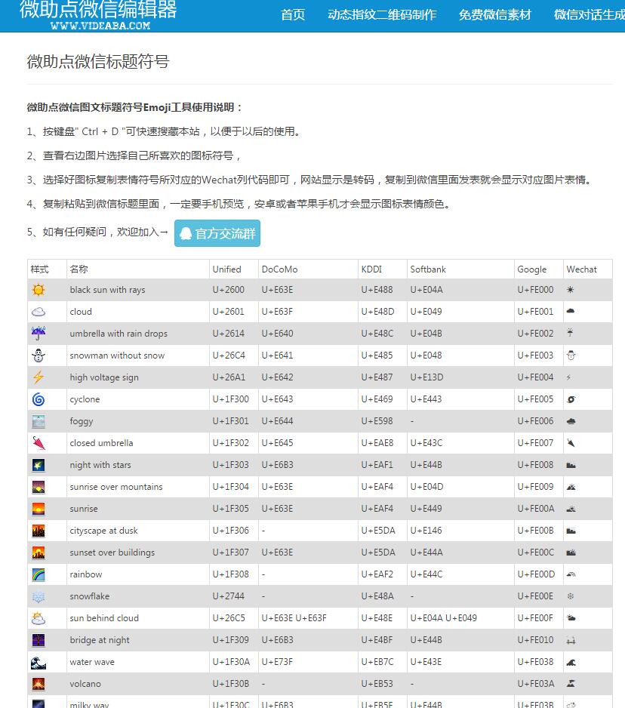
Task: Click the sun behind cloud emoji icon
Action: click(x=38, y=618)
